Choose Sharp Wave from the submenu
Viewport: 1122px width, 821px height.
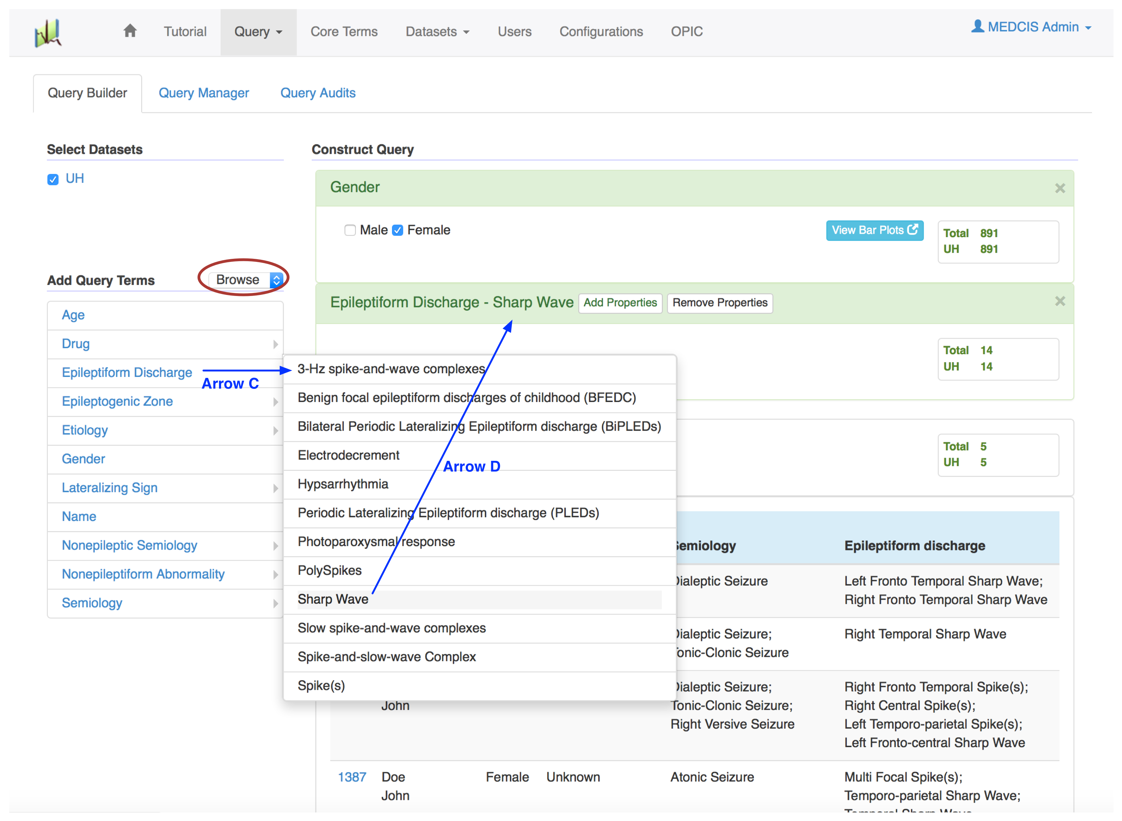(x=480, y=600)
